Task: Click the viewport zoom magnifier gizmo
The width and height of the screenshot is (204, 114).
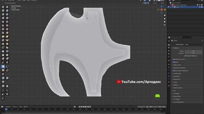Action: (x=164, y=16)
